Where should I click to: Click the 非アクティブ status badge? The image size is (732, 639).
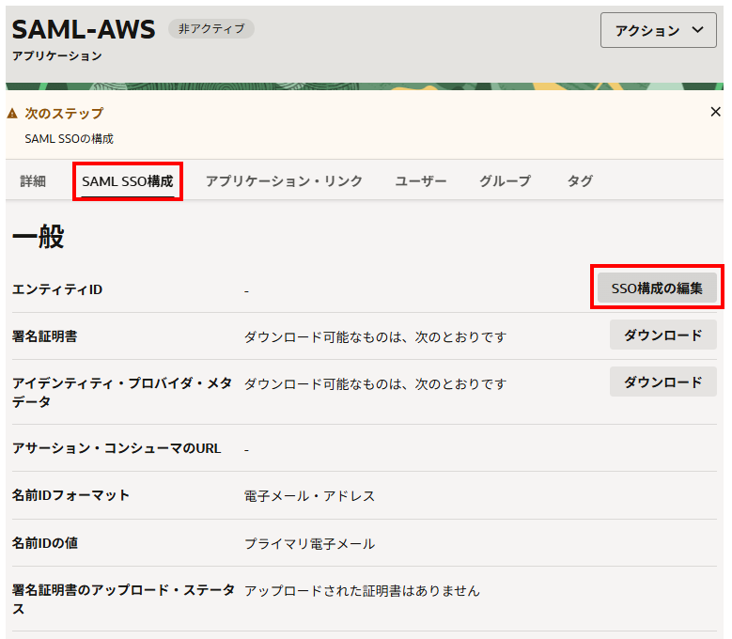210,29
